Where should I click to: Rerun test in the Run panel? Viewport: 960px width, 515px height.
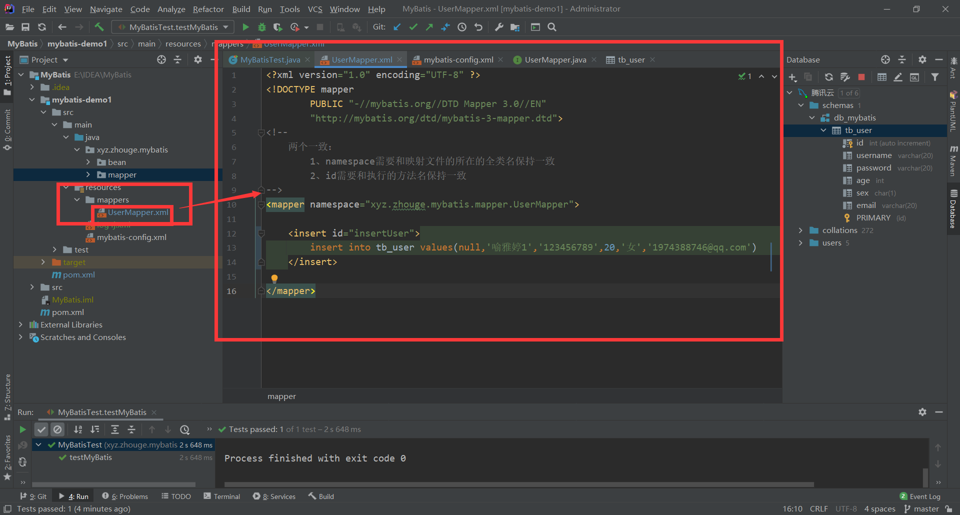tap(22, 429)
